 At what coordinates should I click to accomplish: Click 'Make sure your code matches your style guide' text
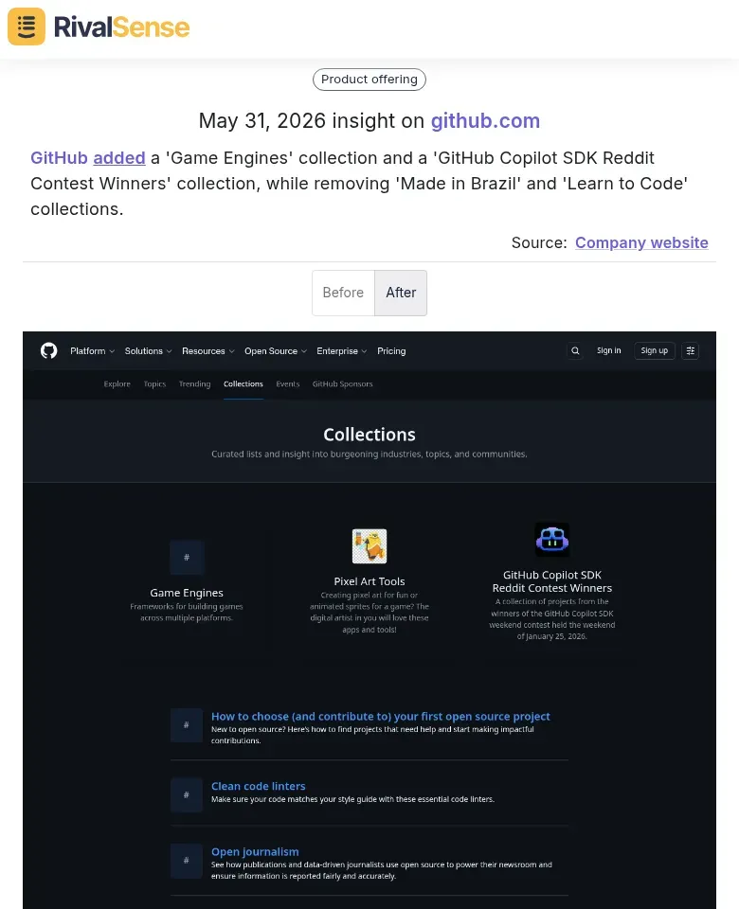click(x=352, y=799)
